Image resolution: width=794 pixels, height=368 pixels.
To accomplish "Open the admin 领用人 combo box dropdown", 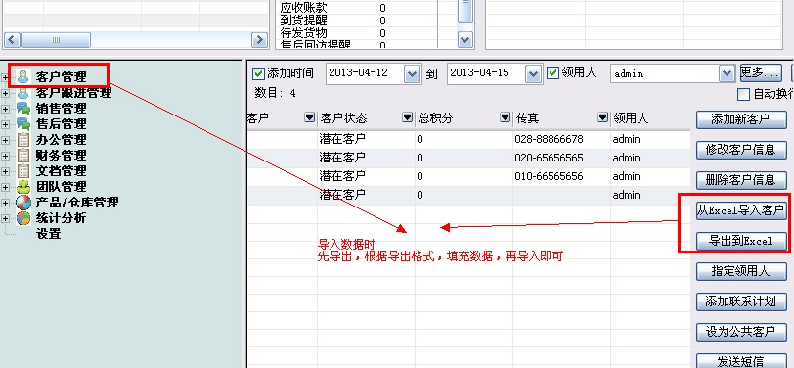I will coord(727,74).
